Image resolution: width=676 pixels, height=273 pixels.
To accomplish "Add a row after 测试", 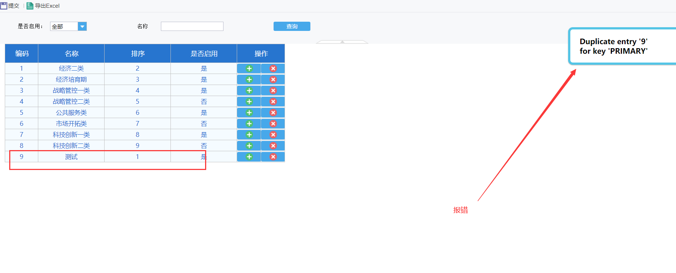I will point(249,157).
